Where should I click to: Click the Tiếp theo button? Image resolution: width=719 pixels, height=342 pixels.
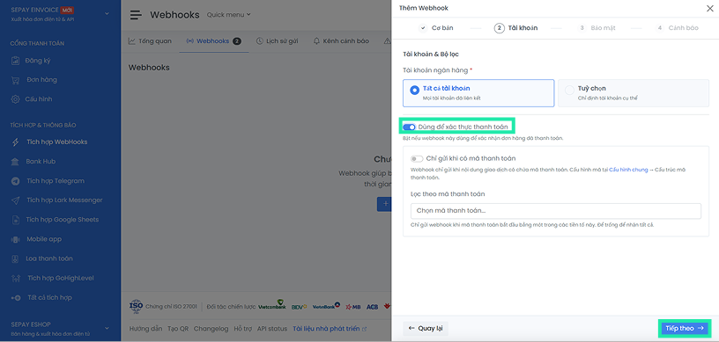[x=685, y=328]
